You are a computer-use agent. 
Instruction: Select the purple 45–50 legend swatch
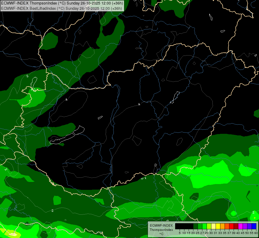[x=245, y=226]
